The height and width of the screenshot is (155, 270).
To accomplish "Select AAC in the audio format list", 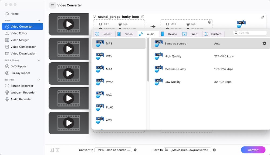I will 119,94.
